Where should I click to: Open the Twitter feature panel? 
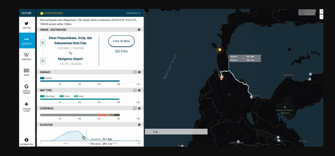tap(27, 25)
